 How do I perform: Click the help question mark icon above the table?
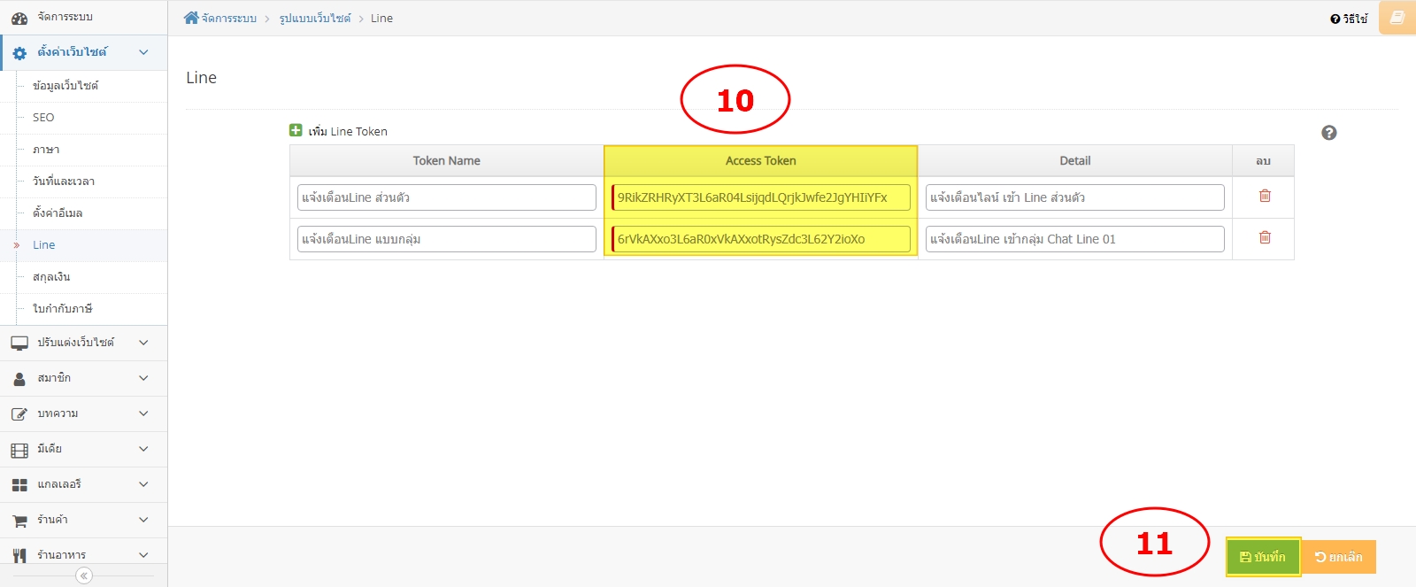click(1328, 133)
